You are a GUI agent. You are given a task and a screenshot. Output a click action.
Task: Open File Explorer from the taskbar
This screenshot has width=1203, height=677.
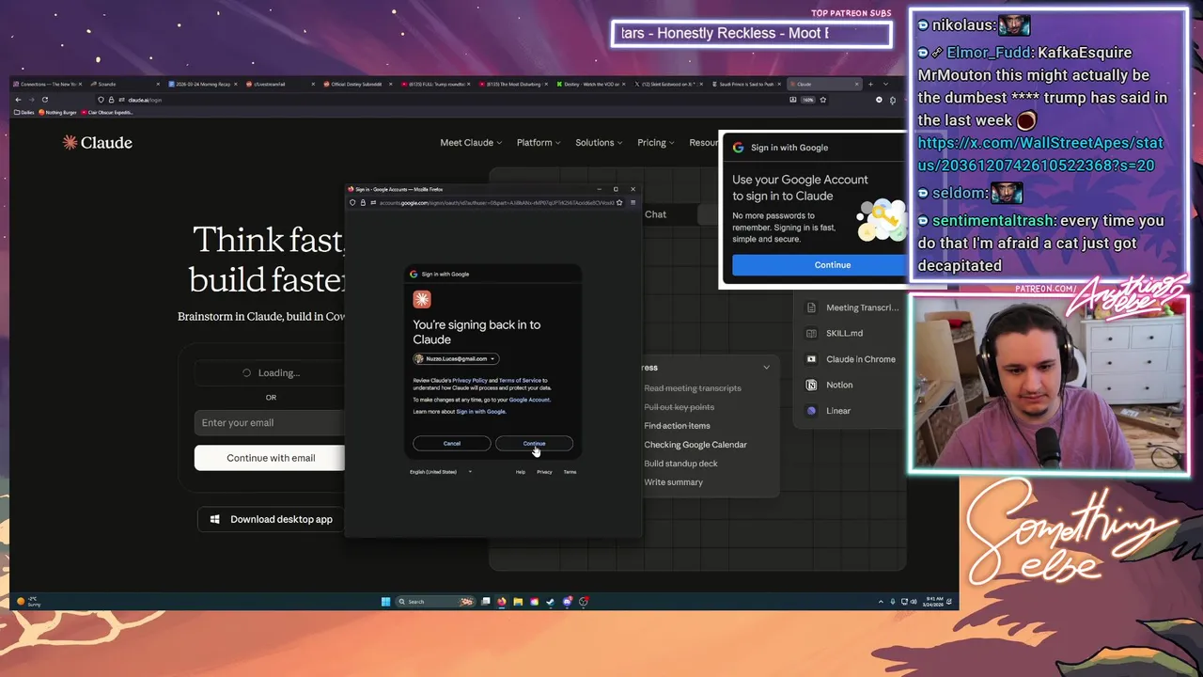518,602
